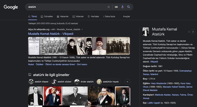This screenshot has width=197, height=107.
Task: Open the Haritalar tab
Action: pyautogui.click(x=93, y=17)
